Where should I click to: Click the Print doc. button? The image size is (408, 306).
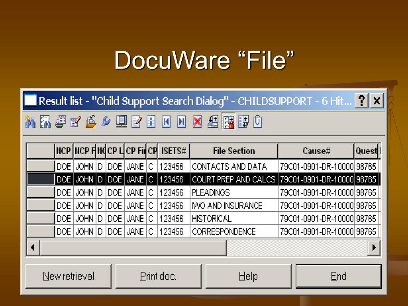coord(158,277)
